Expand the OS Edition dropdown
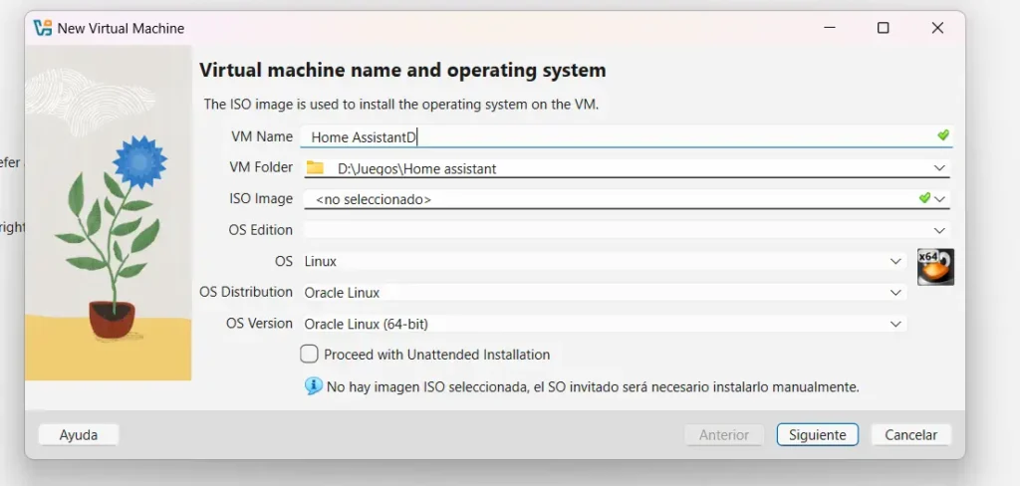Screen dimensions: 1020x486 click(939, 230)
